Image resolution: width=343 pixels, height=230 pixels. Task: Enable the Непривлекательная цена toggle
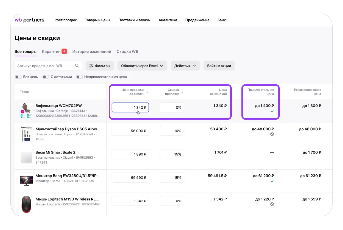(79, 77)
